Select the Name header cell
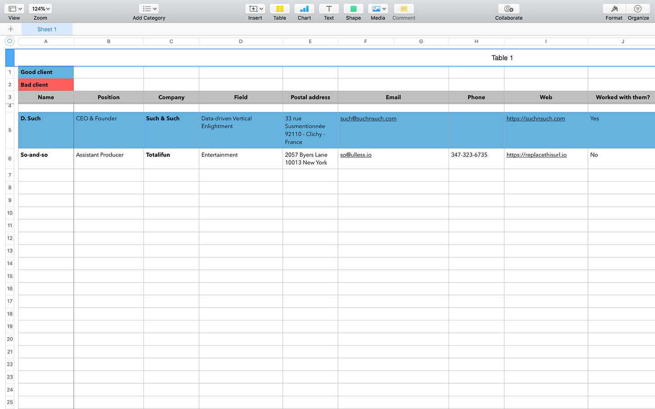Image resolution: width=655 pixels, height=409 pixels. 46,98
